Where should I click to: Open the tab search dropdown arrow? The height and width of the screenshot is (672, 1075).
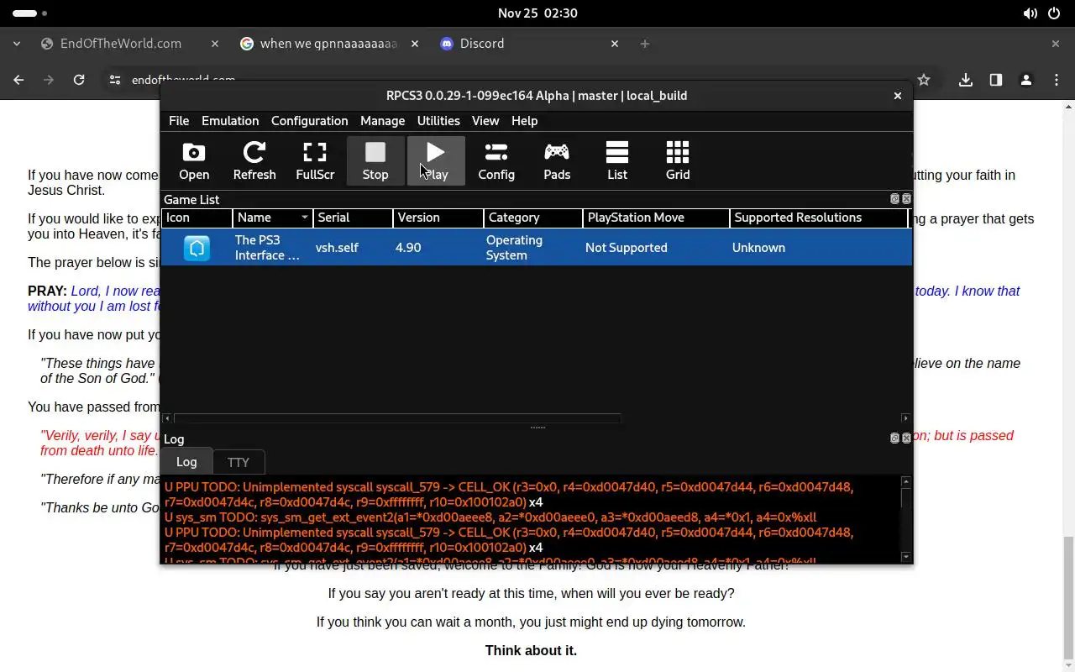[x=17, y=44]
